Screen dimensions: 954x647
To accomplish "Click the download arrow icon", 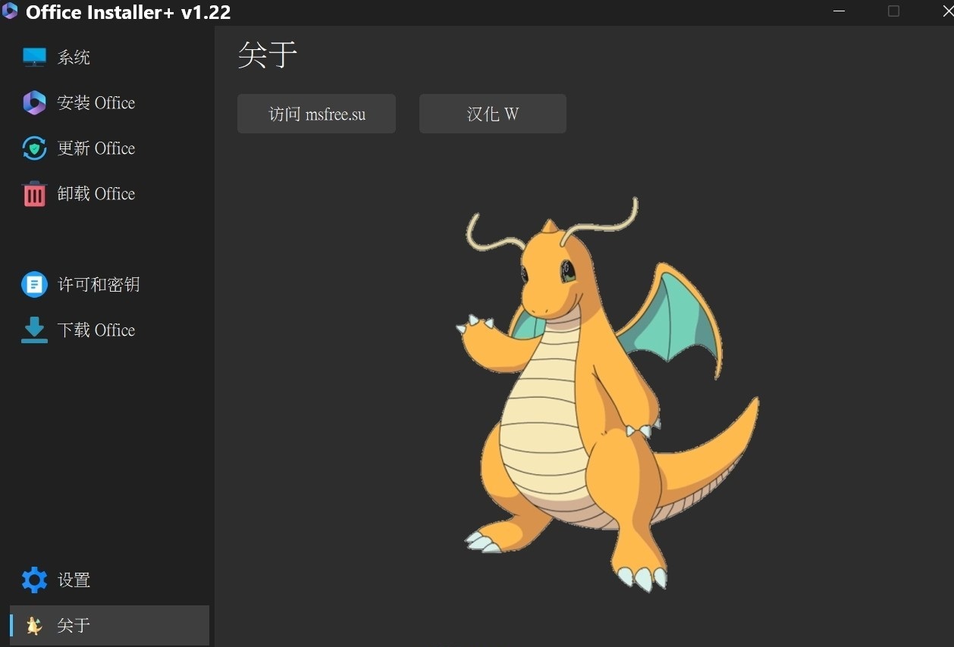I will click(x=34, y=330).
